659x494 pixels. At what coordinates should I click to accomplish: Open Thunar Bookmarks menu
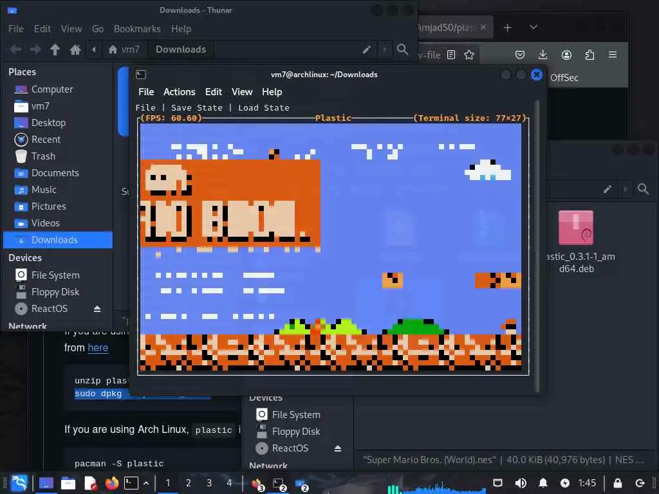[137, 28]
